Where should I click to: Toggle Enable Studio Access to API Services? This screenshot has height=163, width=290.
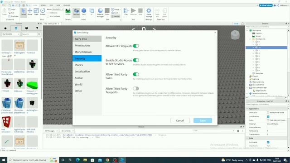tap(136, 60)
